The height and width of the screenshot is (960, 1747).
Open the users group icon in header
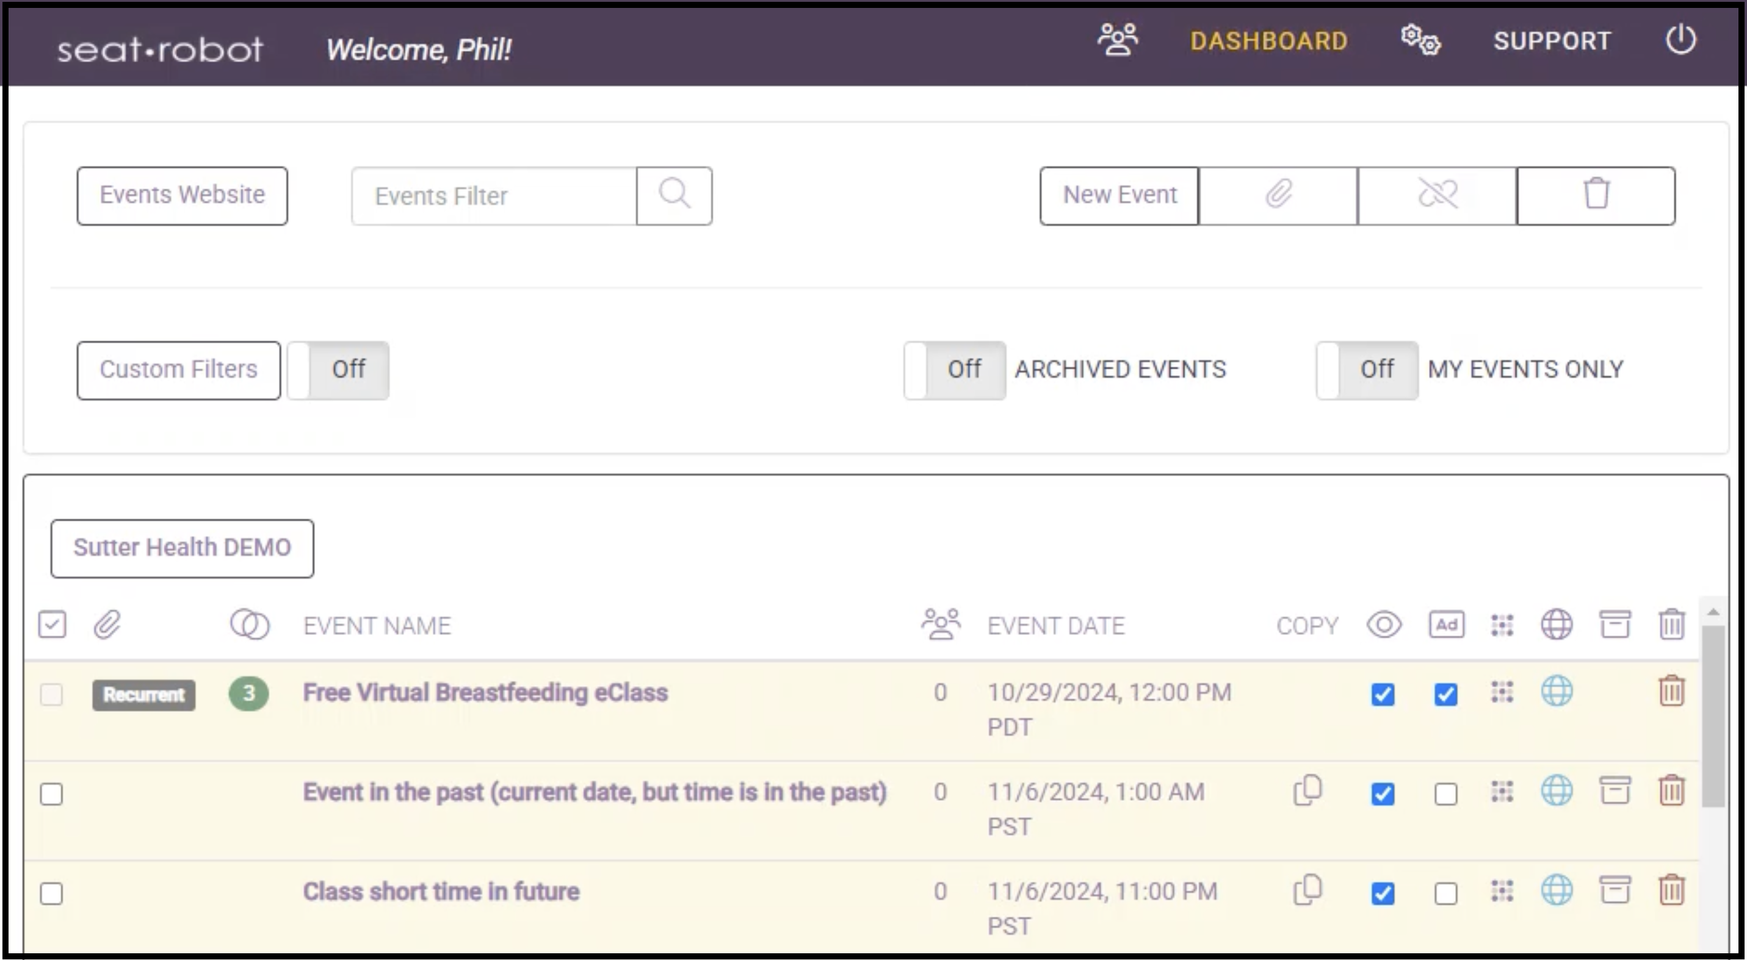pyautogui.click(x=1118, y=40)
